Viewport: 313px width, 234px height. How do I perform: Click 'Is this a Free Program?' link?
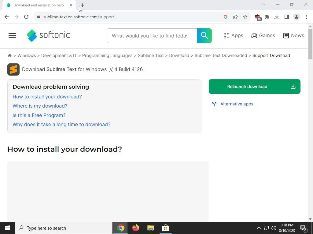39,115
